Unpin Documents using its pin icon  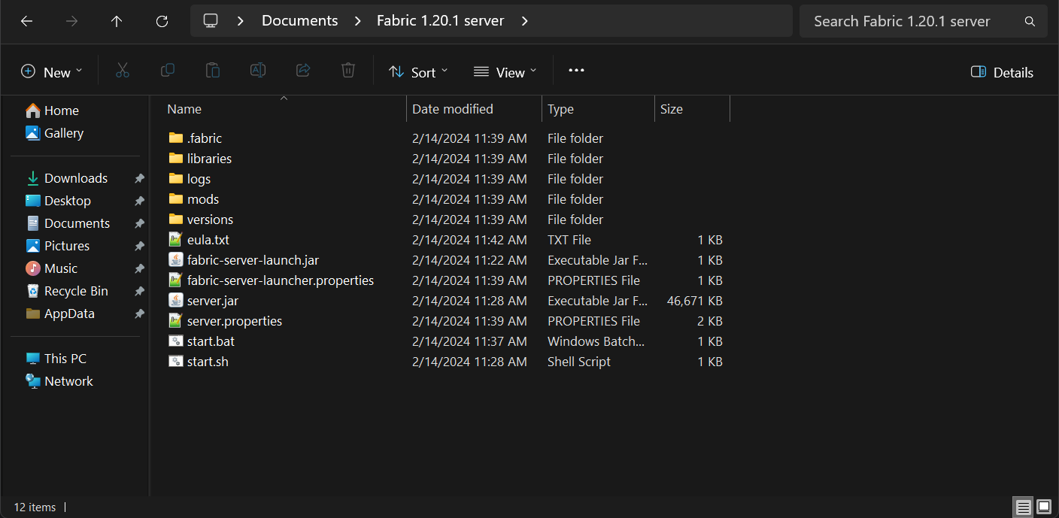139,224
